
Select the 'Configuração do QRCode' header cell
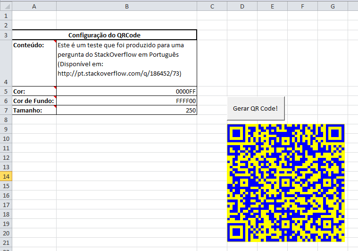tap(104, 35)
